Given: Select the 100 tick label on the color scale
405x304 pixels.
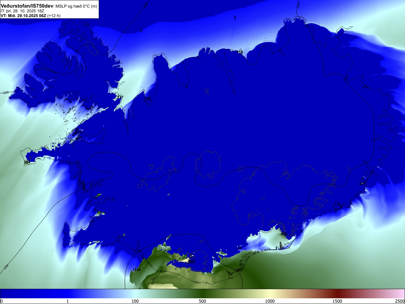Looking at the screenshot, I should [135, 301].
